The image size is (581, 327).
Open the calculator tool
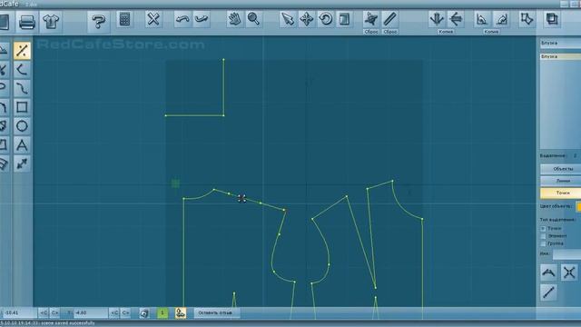124,19
